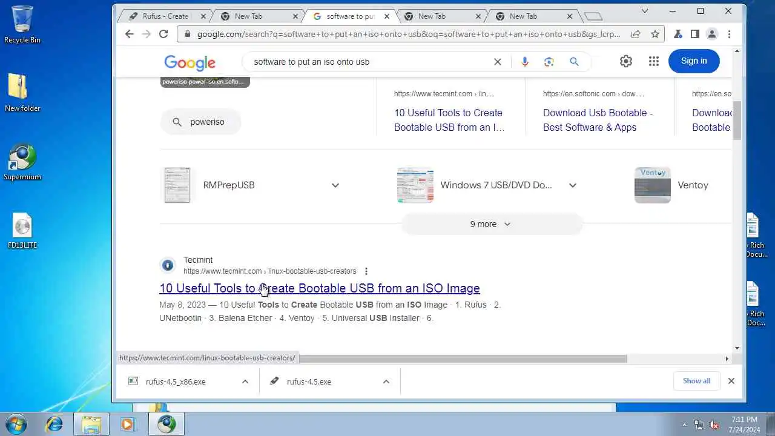Clear the Google search box text
This screenshot has width=775, height=436.
point(498,62)
